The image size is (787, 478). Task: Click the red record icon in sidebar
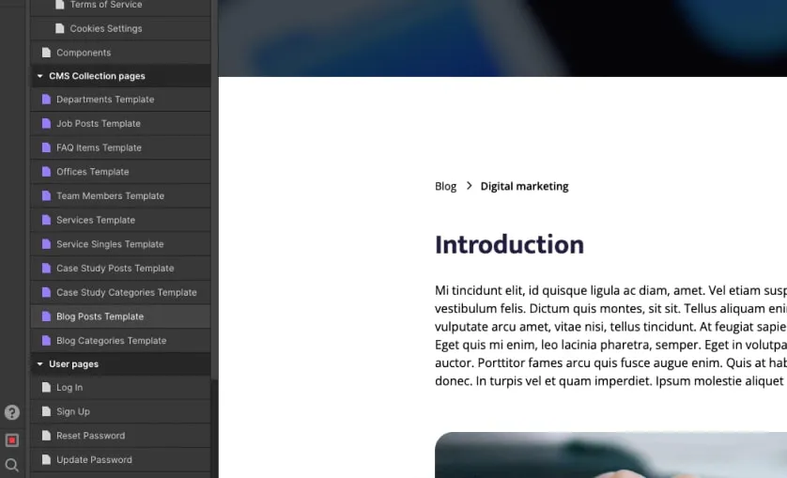[12, 440]
